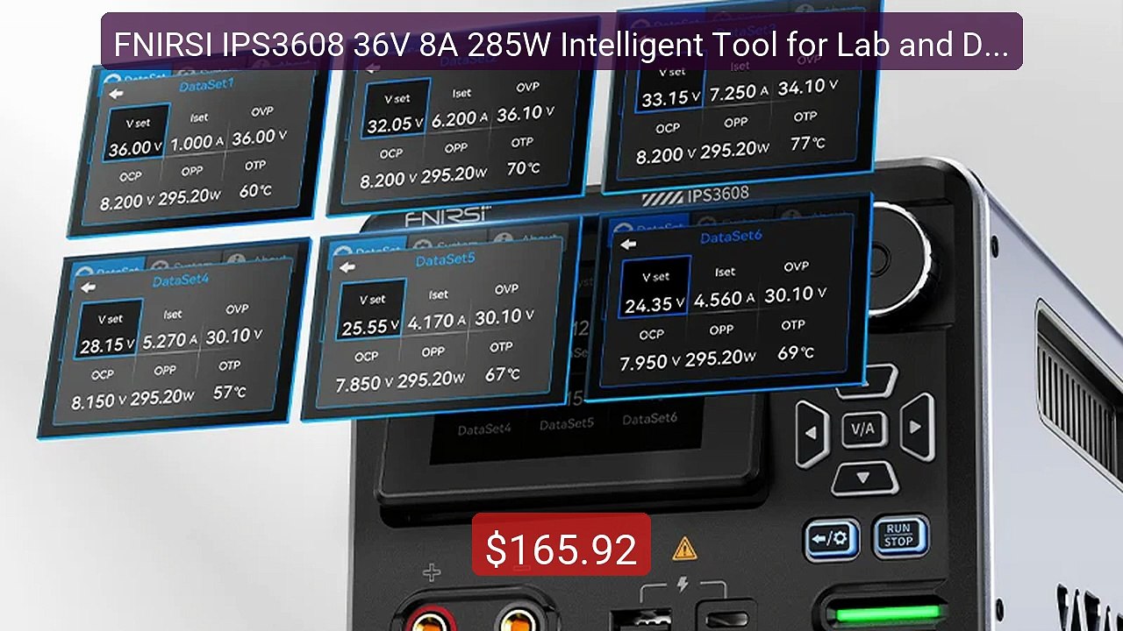Click the OTP value 60 °C

pyautogui.click(x=255, y=191)
